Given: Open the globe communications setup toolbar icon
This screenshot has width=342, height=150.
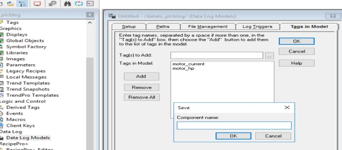Looking at the screenshot, I should click(52, 3).
